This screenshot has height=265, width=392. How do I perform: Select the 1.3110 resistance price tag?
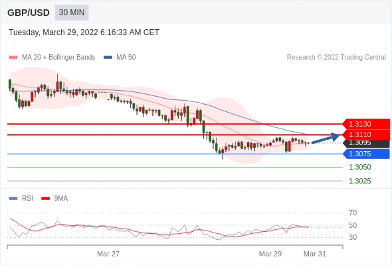366,135
